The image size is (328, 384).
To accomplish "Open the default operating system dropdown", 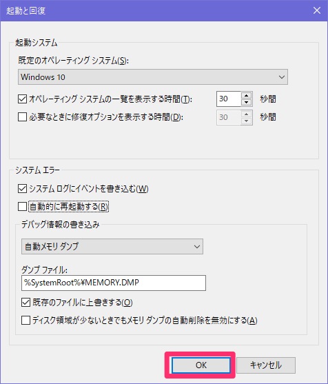I will click(153, 77).
